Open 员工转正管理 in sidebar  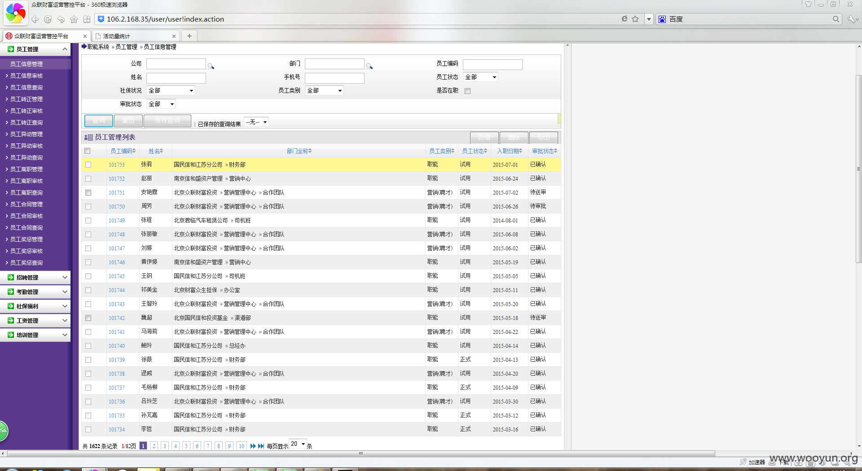click(x=26, y=99)
